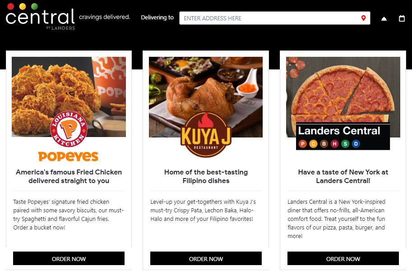Focus the Enter Address Here field

274,18
